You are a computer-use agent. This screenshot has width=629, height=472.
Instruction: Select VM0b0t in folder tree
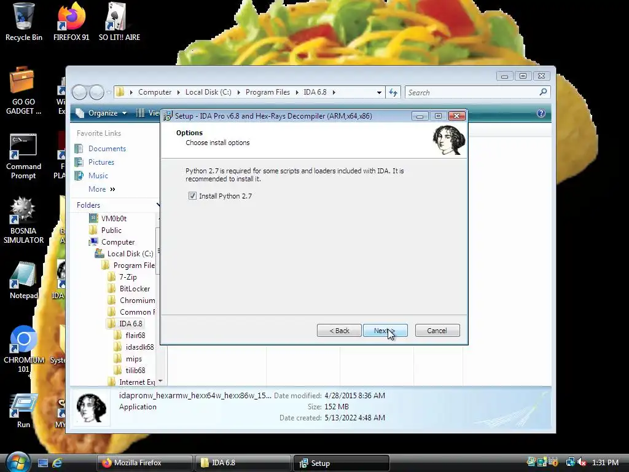[x=114, y=218]
